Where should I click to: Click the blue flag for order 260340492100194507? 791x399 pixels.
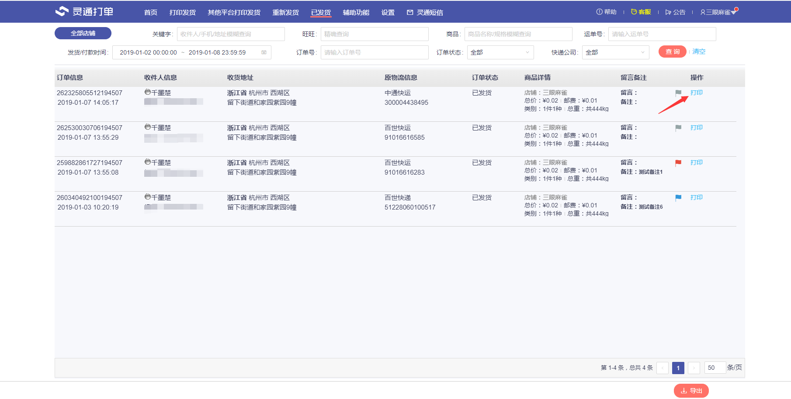coord(678,198)
